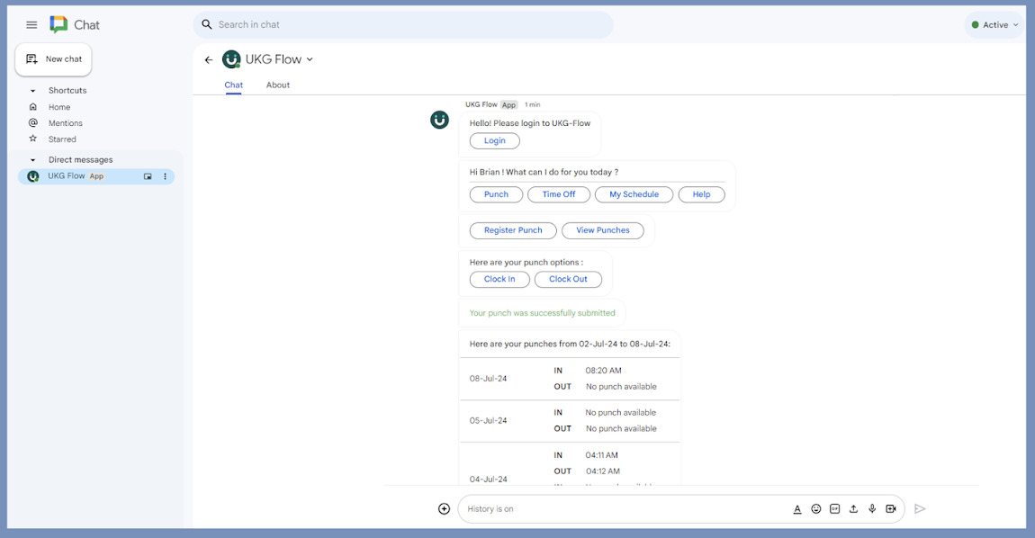1035x538 pixels.
Task: Open the emoji picker in message box
Action: tap(816, 509)
